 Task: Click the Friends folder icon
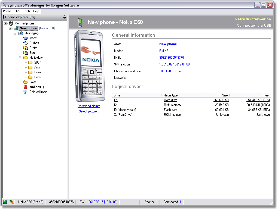(x=30, y=72)
